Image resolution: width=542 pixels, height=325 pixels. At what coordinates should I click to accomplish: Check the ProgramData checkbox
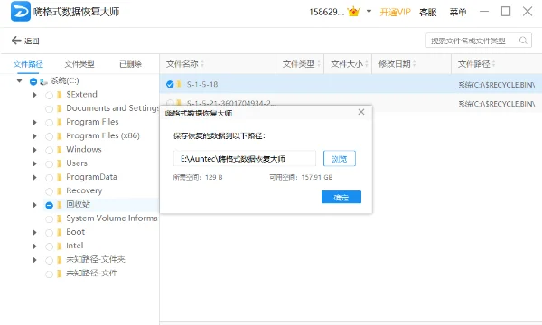point(49,178)
